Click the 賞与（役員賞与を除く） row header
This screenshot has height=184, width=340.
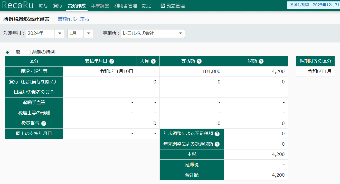[34, 82]
